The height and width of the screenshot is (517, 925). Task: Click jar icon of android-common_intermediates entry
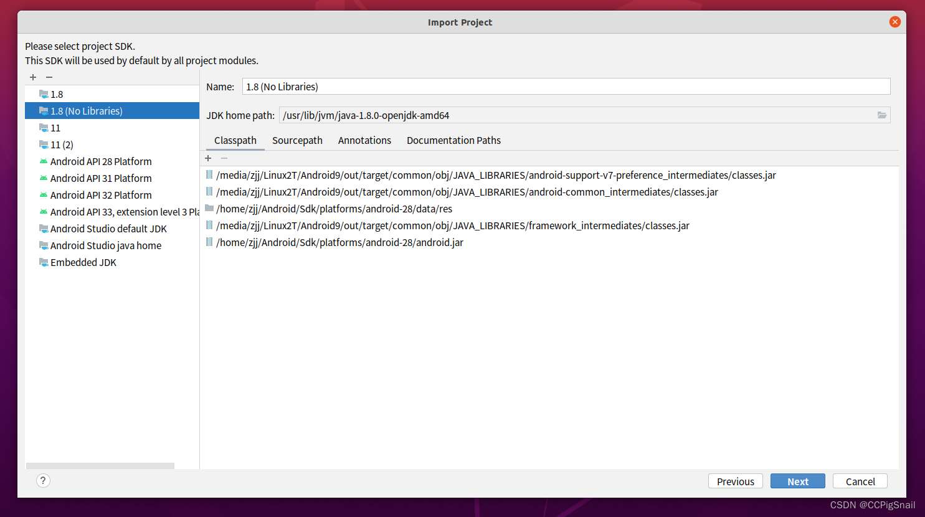[x=209, y=192]
